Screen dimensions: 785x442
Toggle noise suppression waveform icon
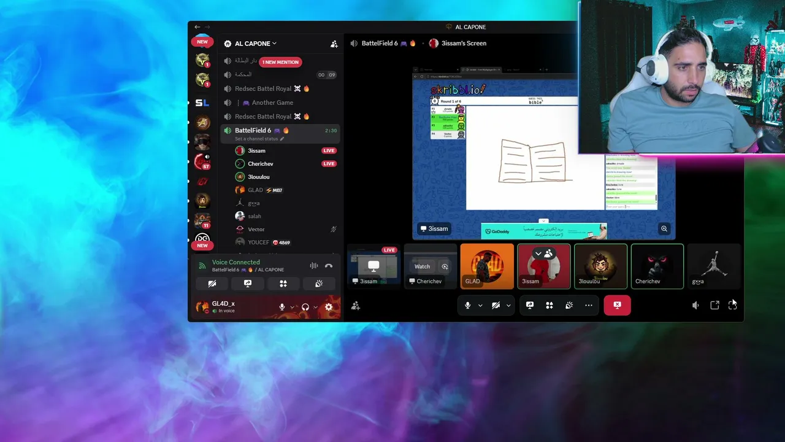(314, 266)
